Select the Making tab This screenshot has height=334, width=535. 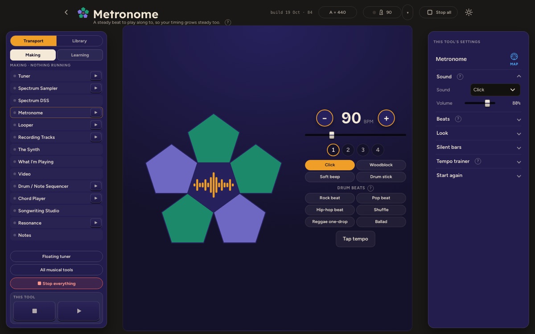click(33, 55)
